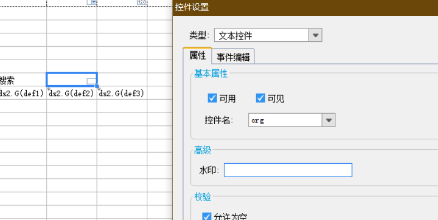Select the cell ds2.G(def2)

coord(71,93)
